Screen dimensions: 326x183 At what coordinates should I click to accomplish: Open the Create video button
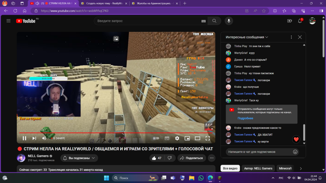tap(289, 21)
